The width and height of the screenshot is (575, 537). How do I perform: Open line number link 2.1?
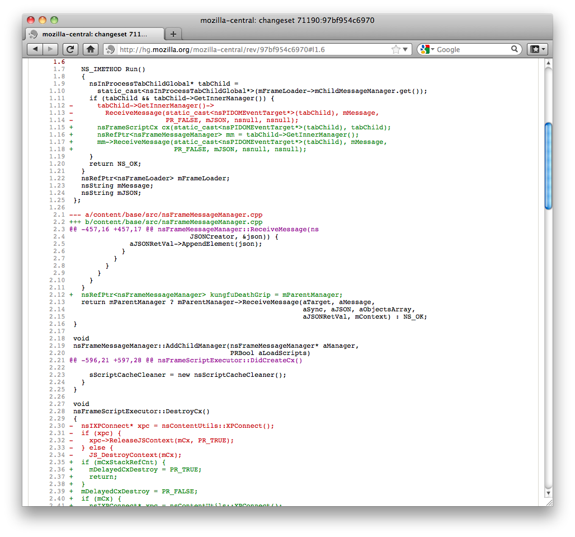tap(59, 214)
